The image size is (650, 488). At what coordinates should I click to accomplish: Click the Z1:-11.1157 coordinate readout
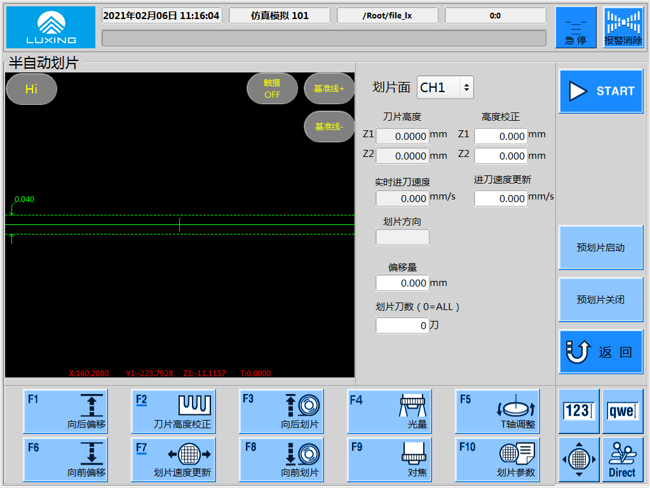[x=205, y=373]
